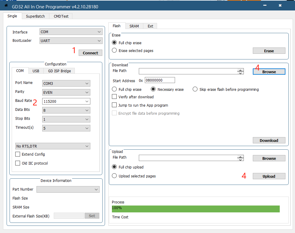Switch to the SuperBatch tab
This screenshot has height=233, width=295.
point(35,16)
